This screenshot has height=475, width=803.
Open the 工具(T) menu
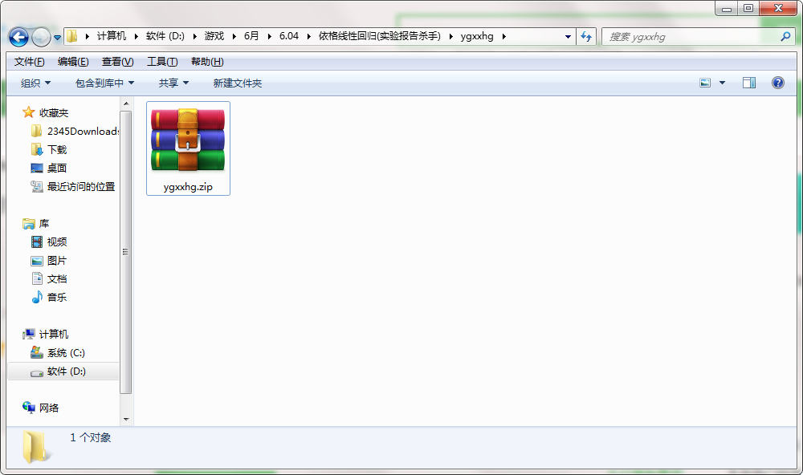[162, 62]
